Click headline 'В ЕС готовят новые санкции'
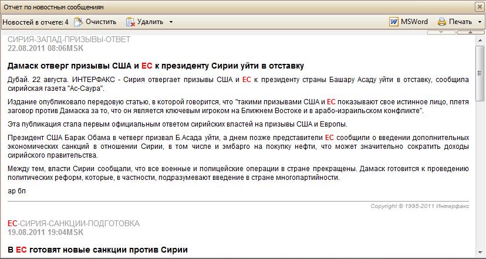Viewport: 486px width, 259px height. coord(97,250)
